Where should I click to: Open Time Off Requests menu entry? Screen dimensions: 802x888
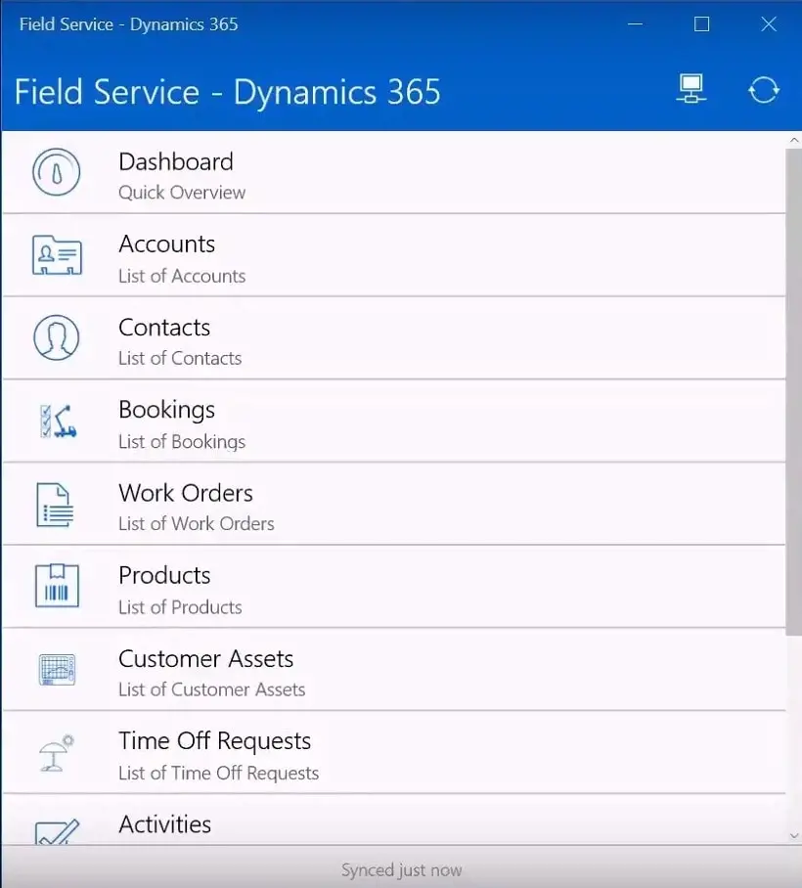click(x=393, y=752)
